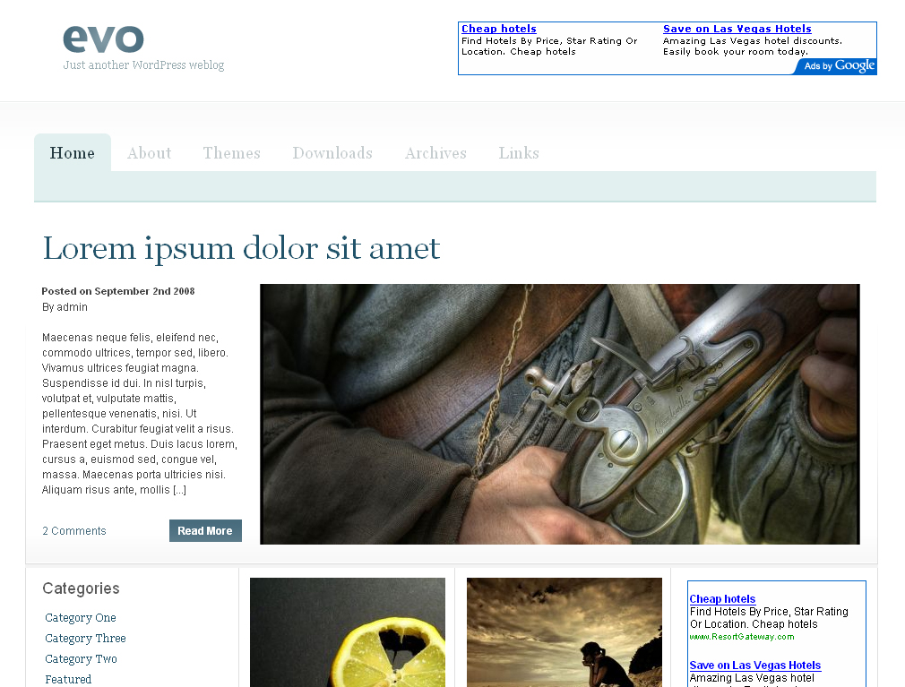Image resolution: width=905 pixels, height=687 pixels.
Task: Open Save on Las Vegas Hotels header ad
Action: 737,29
